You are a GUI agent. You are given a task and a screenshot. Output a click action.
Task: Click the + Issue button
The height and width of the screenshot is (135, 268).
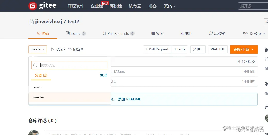(x=180, y=49)
